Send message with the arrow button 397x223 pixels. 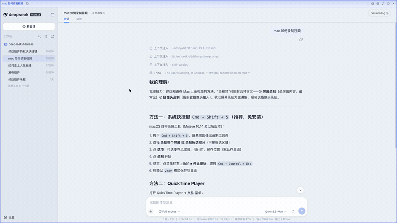pyautogui.click(x=302, y=211)
